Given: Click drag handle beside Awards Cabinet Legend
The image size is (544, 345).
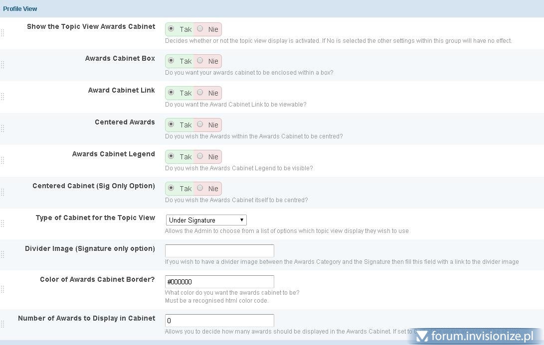Looking at the screenshot, I should point(2,160).
